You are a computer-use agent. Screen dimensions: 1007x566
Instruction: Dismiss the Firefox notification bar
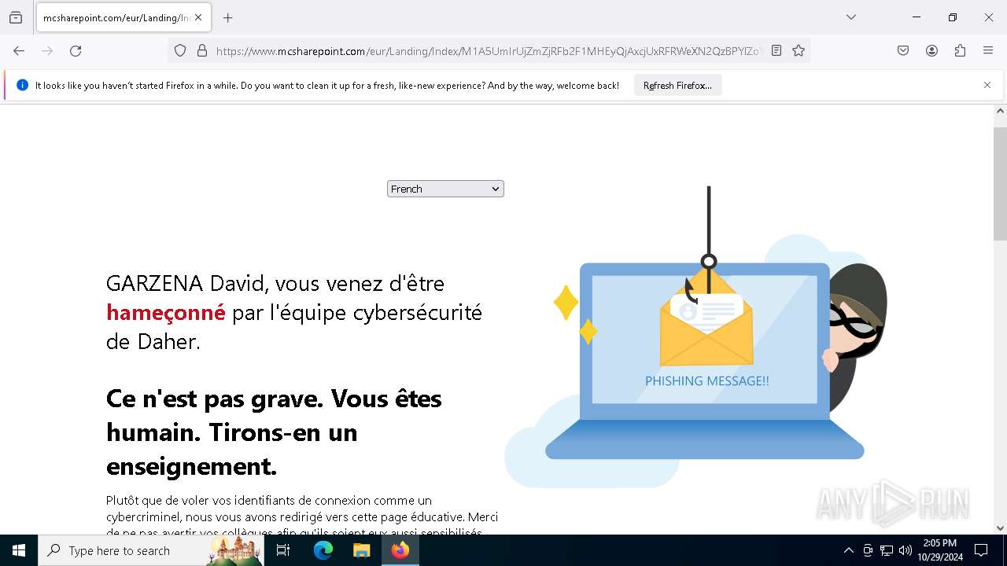pos(987,85)
